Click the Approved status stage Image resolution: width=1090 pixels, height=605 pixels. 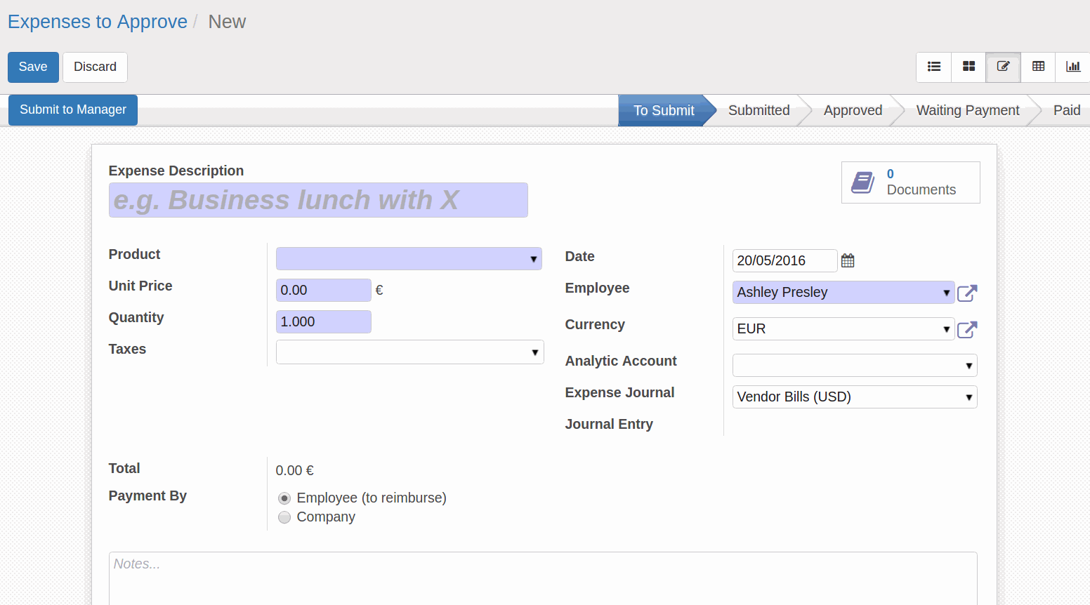(853, 110)
